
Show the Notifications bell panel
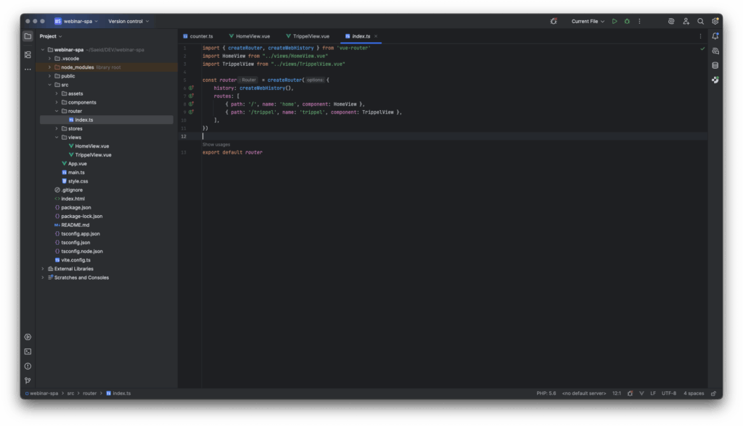click(x=715, y=36)
